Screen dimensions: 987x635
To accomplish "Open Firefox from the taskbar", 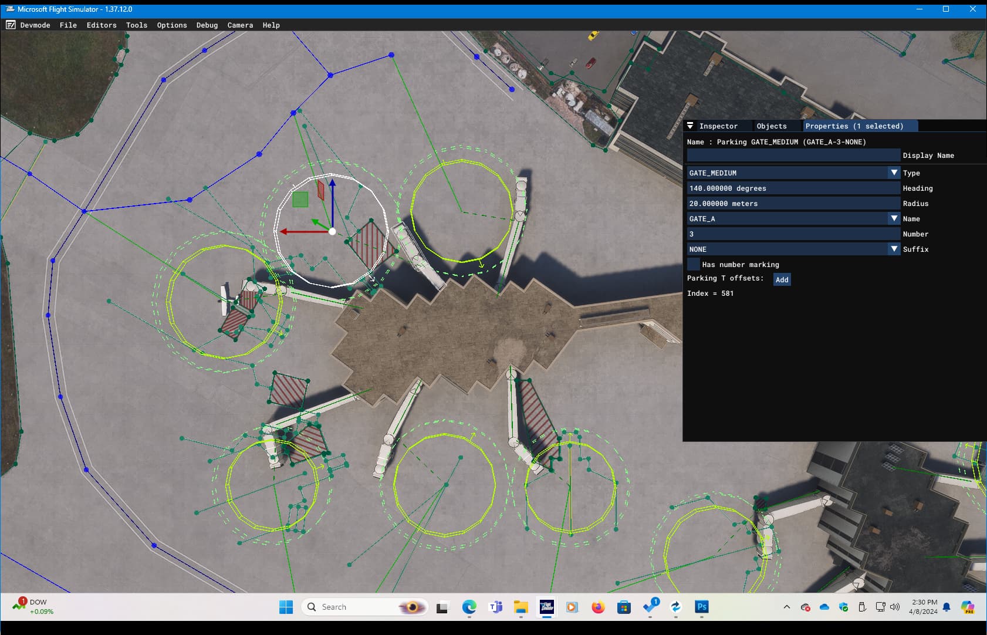I will pos(598,607).
